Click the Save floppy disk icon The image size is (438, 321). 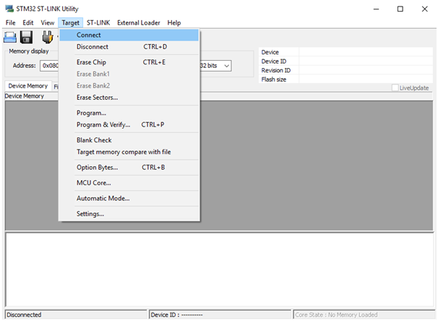26,37
